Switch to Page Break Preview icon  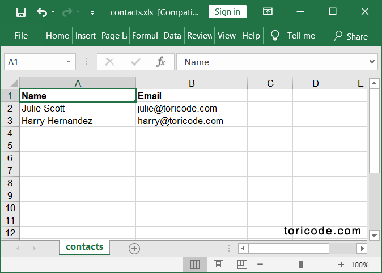[242, 265]
